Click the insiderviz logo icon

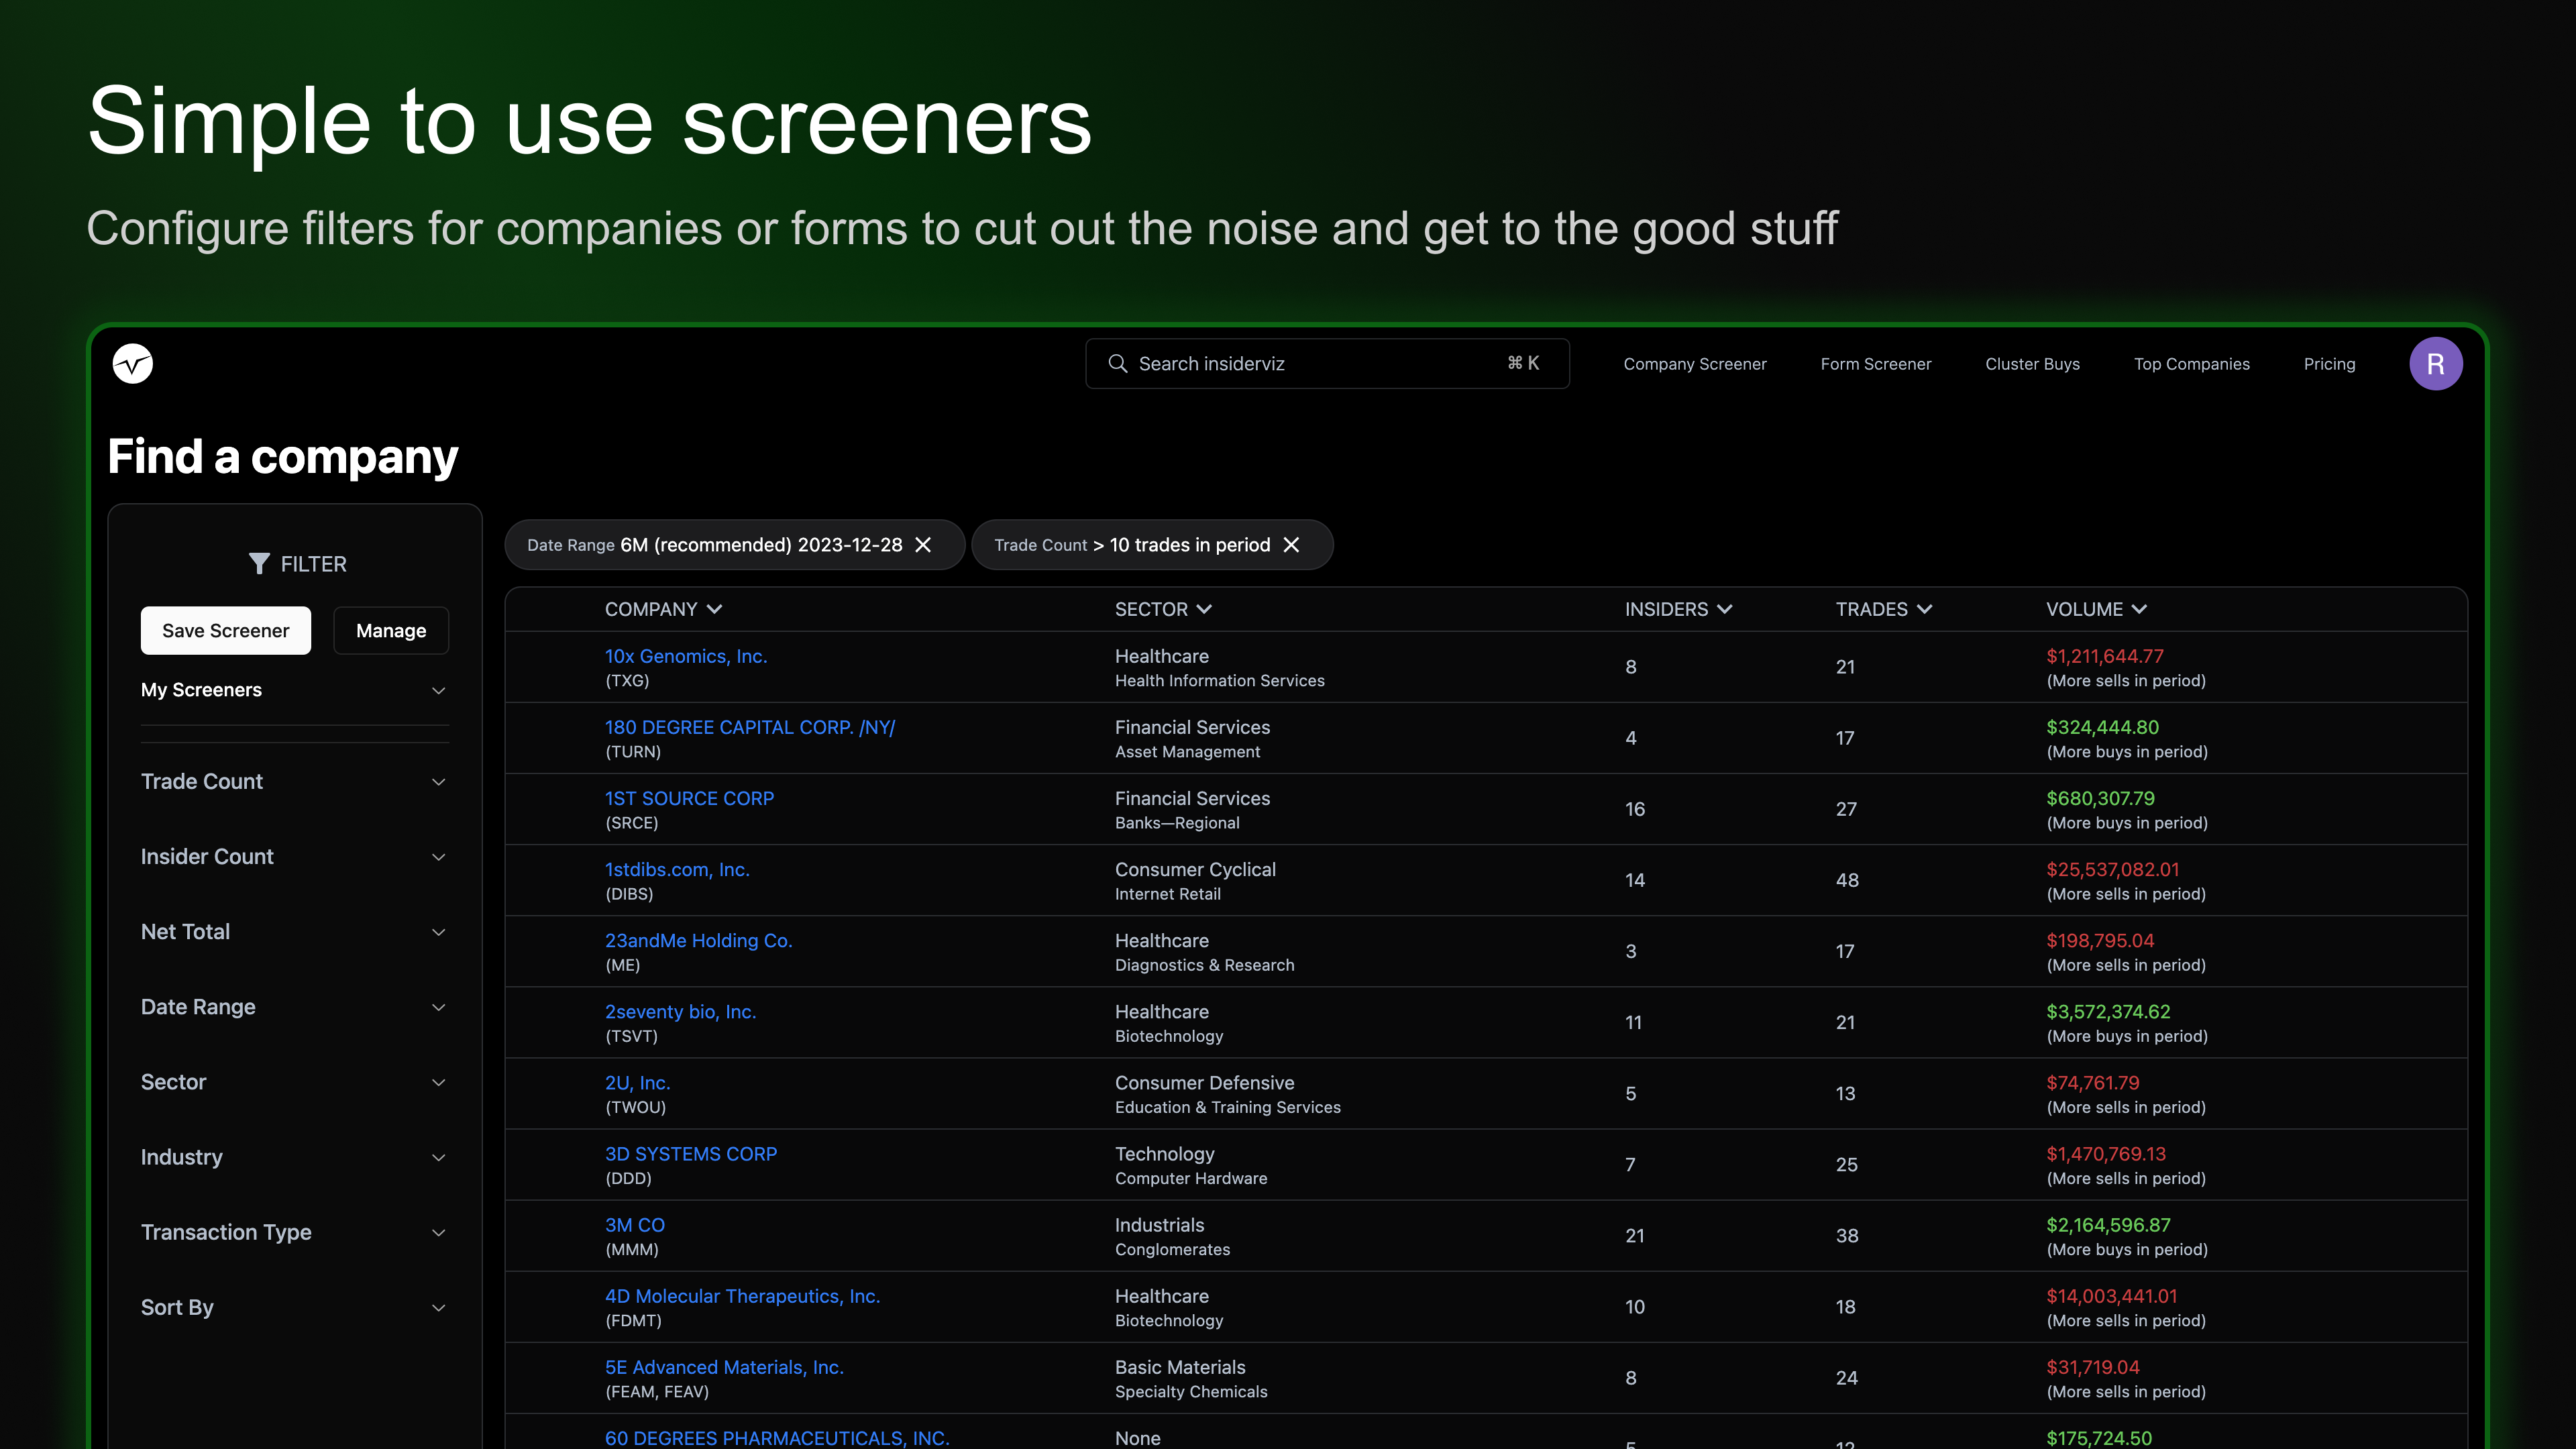pos(133,363)
